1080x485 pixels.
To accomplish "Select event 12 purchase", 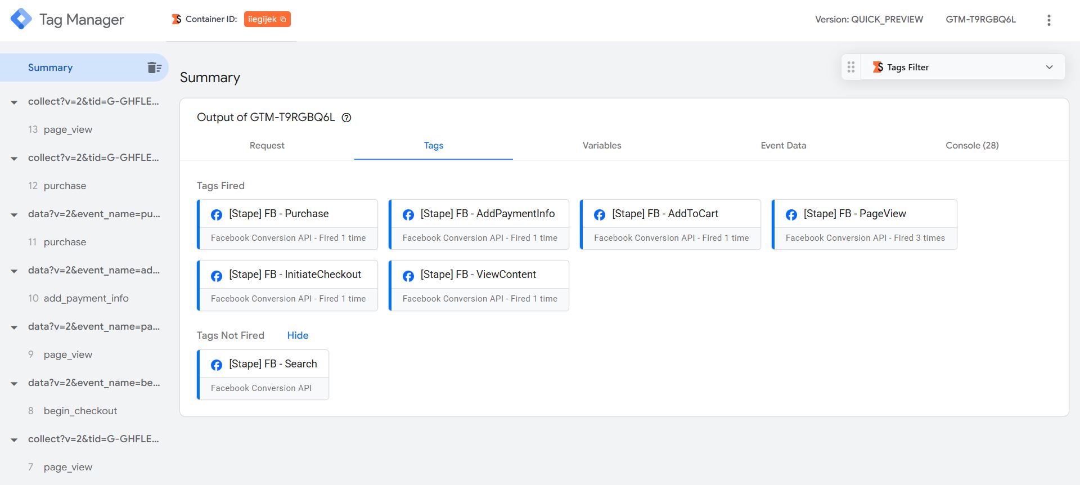I will coord(57,186).
